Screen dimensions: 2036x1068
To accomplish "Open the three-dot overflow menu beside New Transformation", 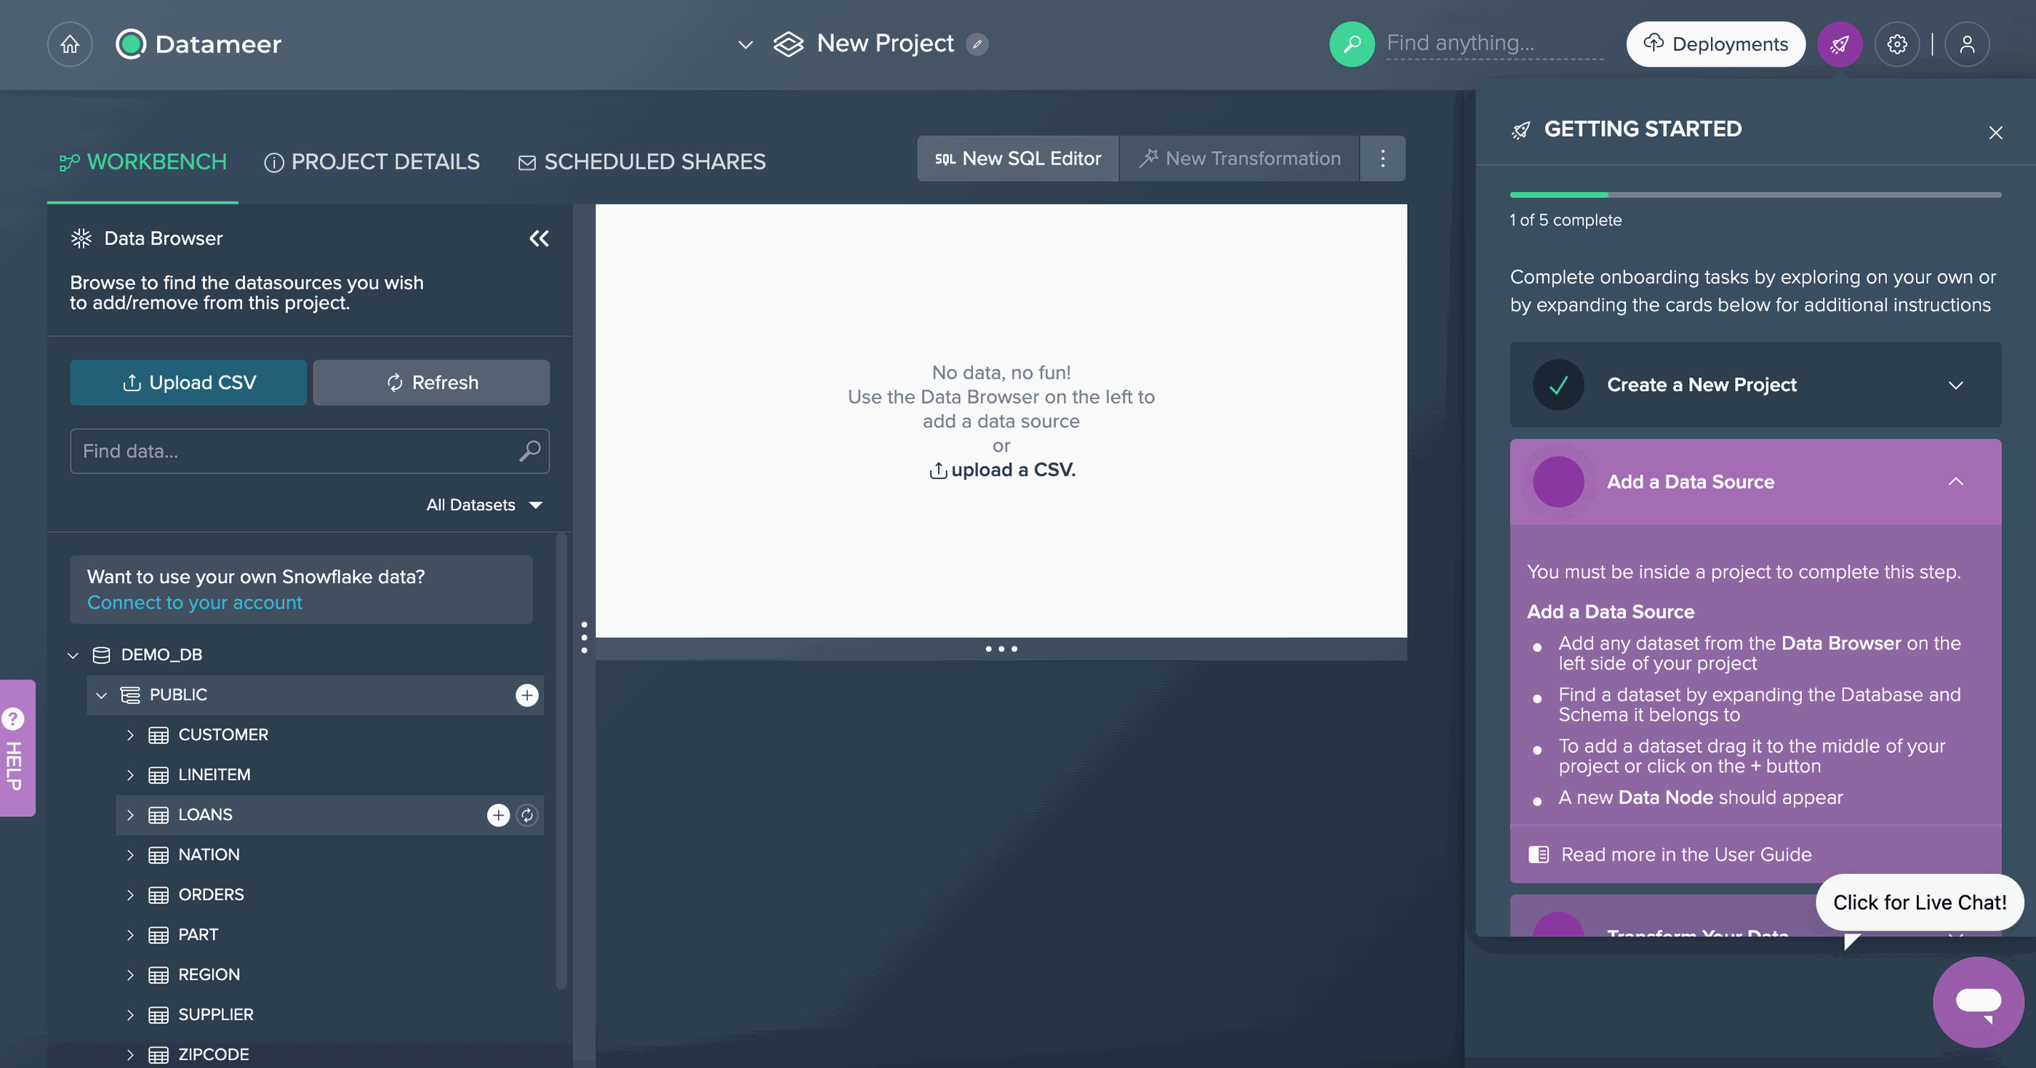I will click(1382, 158).
